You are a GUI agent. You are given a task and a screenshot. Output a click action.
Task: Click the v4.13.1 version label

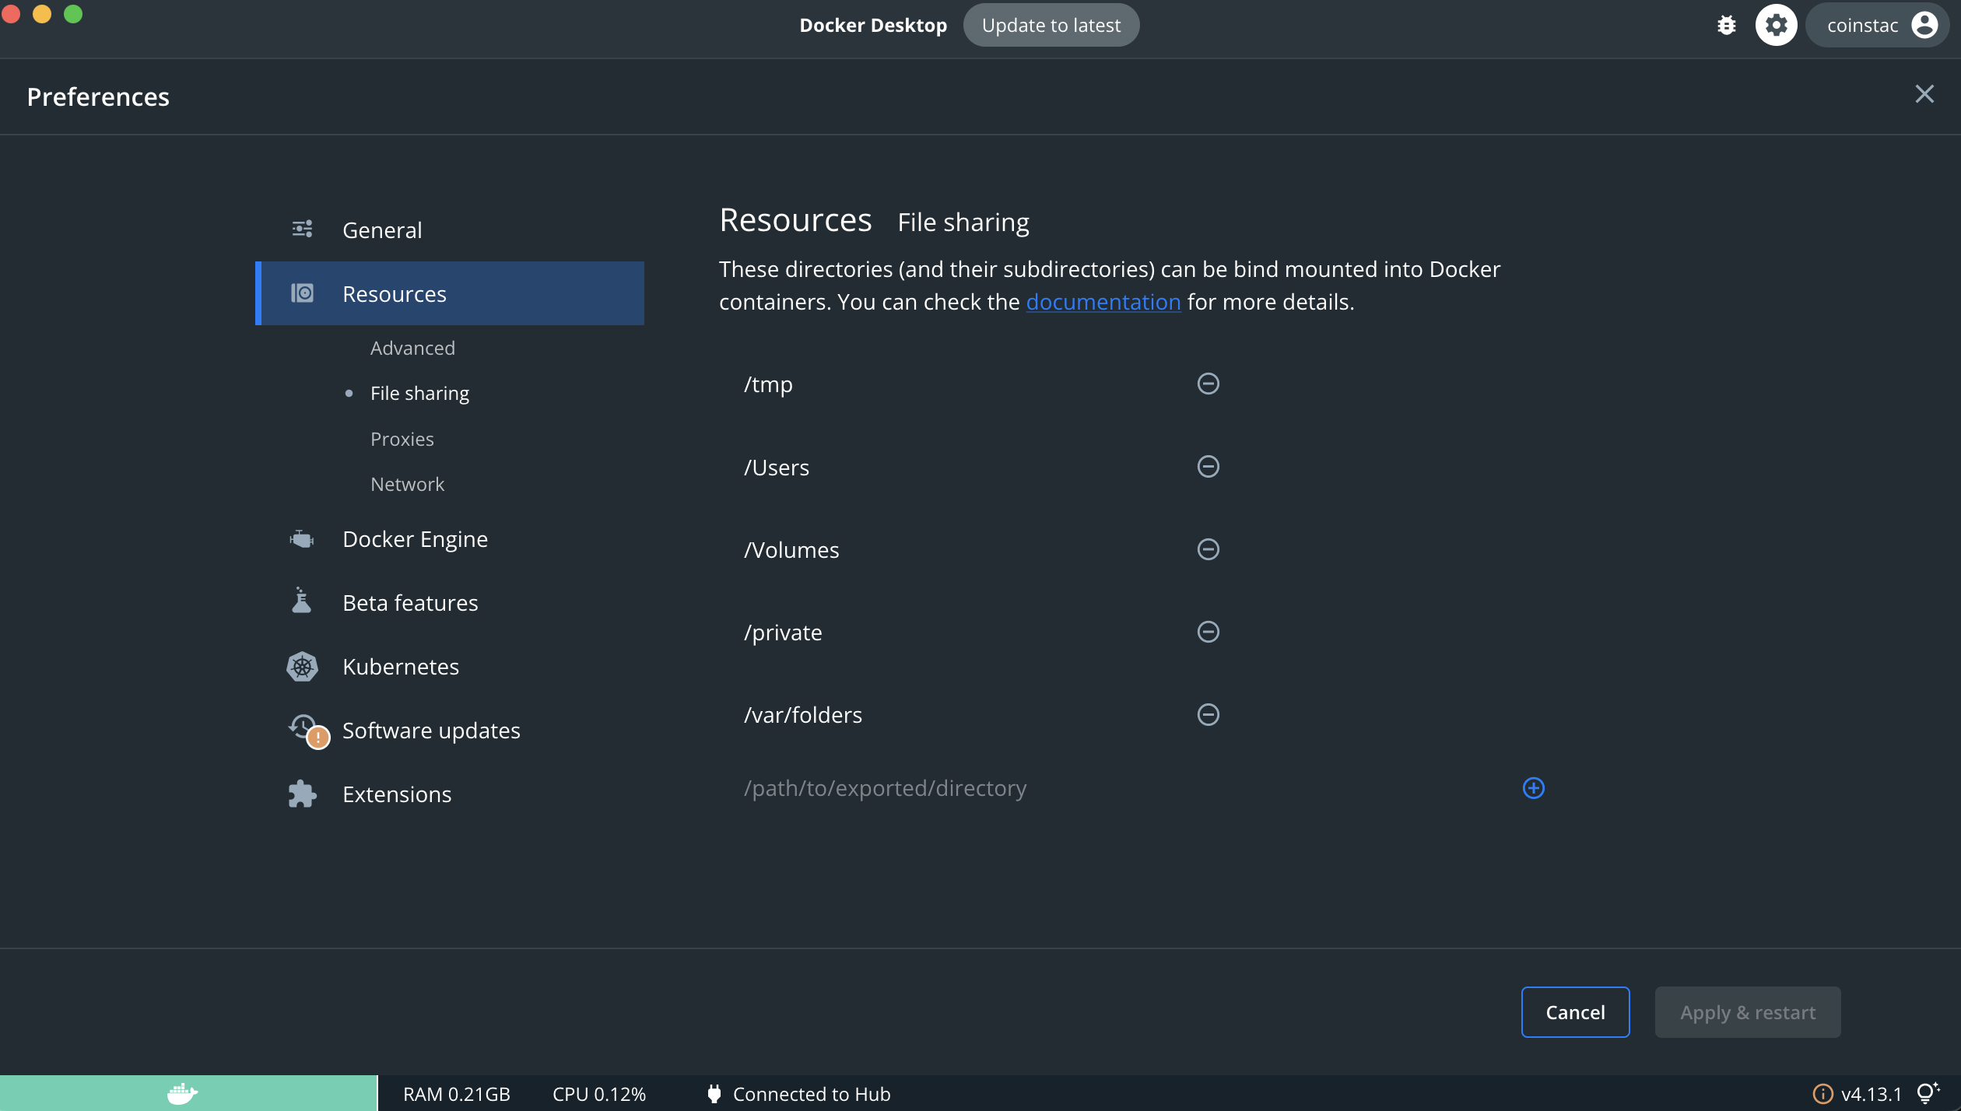click(x=1871, y=1094)
